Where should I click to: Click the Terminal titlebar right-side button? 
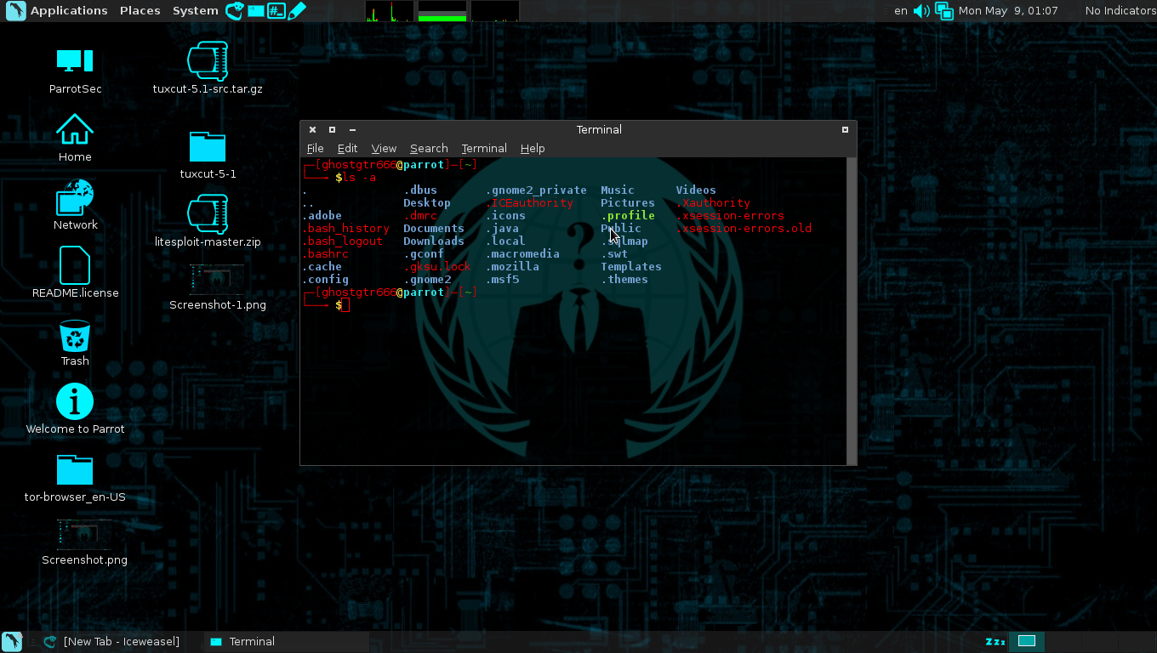(x=845, y=130)
